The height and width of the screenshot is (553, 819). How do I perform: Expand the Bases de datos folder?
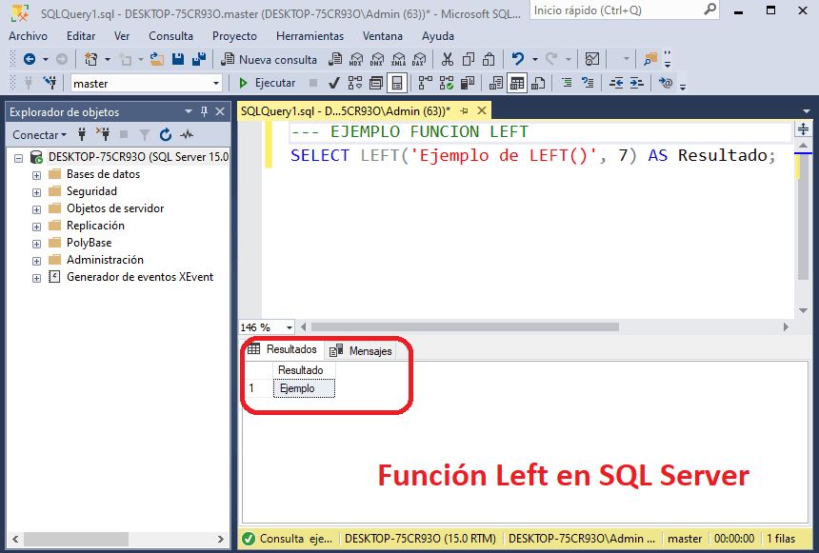(x=36, y=175)
